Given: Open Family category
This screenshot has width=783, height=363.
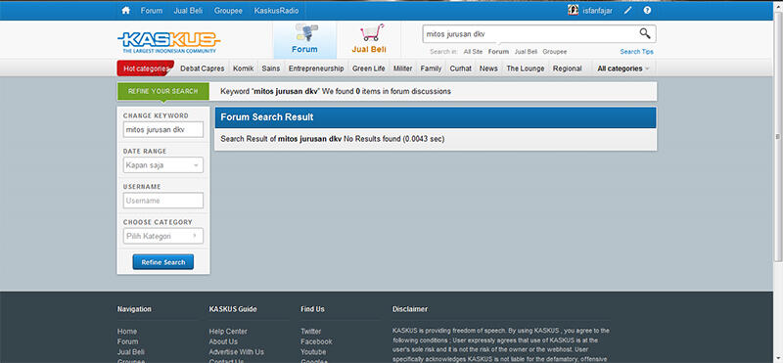Looking at the screenshot, I should (431, 68).
